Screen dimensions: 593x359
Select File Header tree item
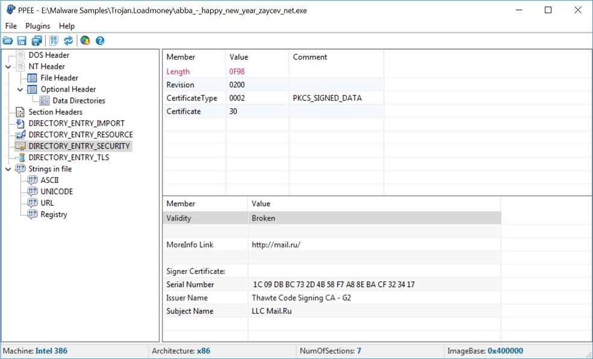click(60, 78)
